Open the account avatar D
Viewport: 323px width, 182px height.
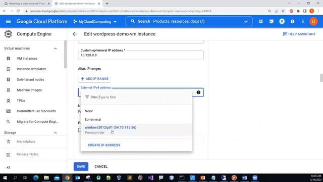pos(313,21)
